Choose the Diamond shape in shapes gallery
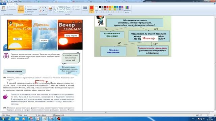Viewport: 216px width, 121px height. click(58, 9)
